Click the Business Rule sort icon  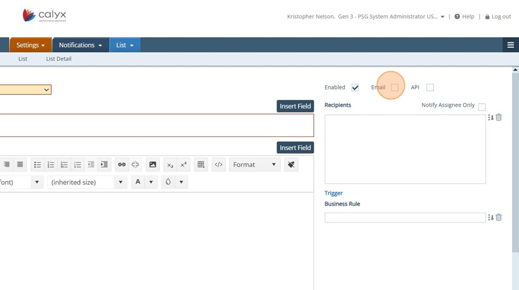pos(491,218)
